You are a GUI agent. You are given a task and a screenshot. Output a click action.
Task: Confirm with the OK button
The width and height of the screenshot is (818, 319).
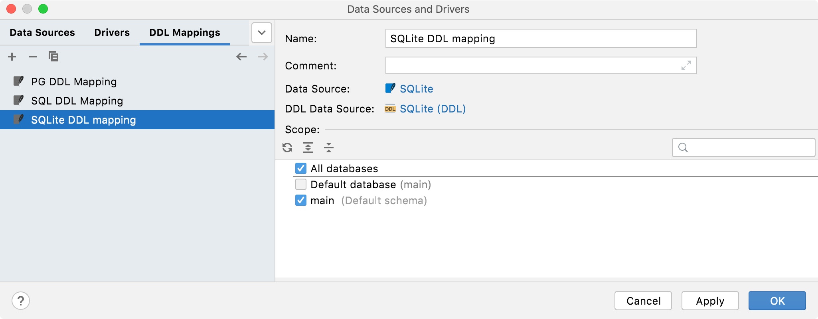(x=777, y=301)
